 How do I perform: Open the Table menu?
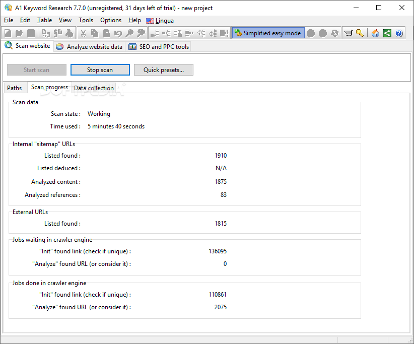tap(44, 20)
